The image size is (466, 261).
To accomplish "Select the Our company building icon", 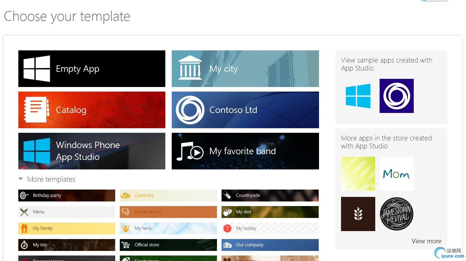I will point(227,245).
